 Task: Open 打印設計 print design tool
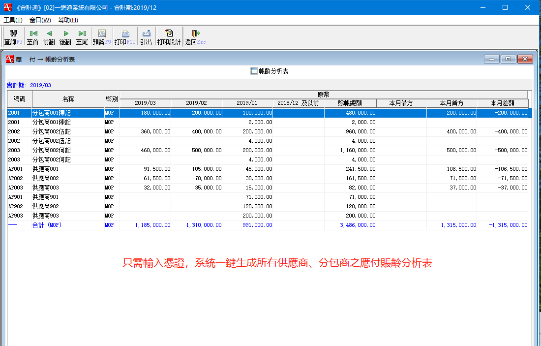tap(168, 36)
